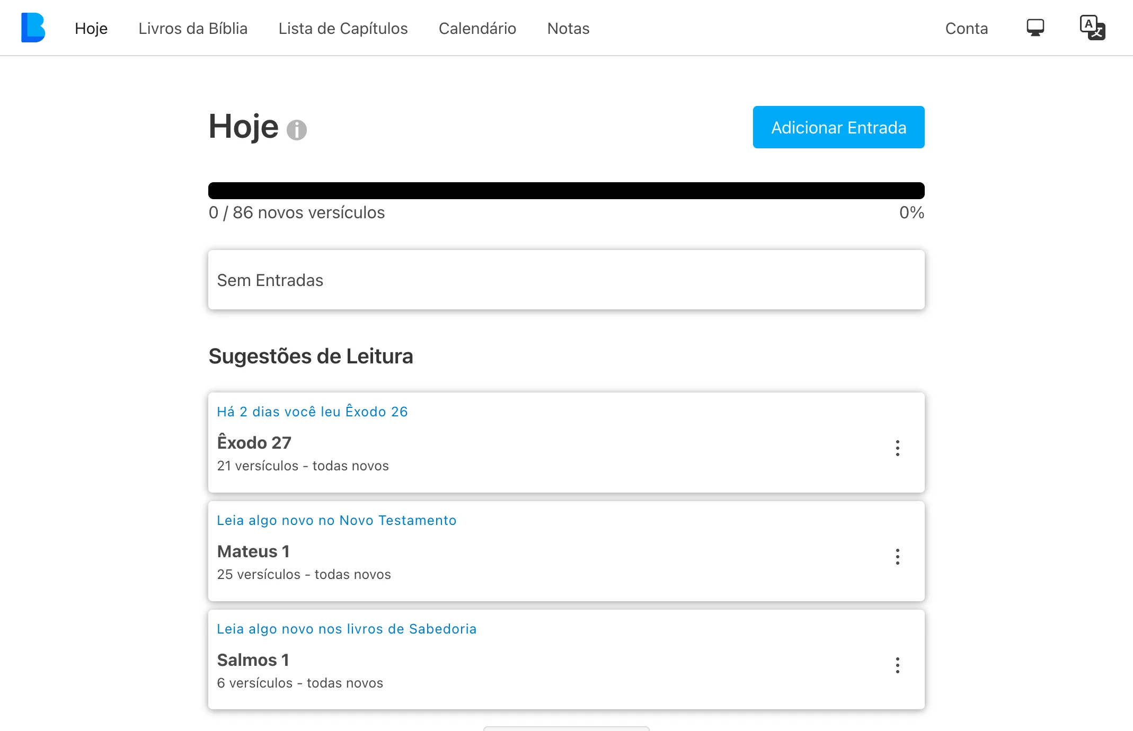Click 'Há 2 dias você leu Êxodo 26'

click(312, 412)
